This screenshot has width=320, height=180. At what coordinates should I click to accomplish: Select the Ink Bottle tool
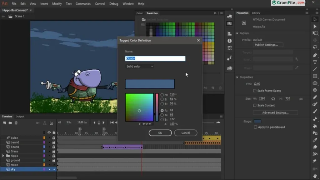point(315,133)
